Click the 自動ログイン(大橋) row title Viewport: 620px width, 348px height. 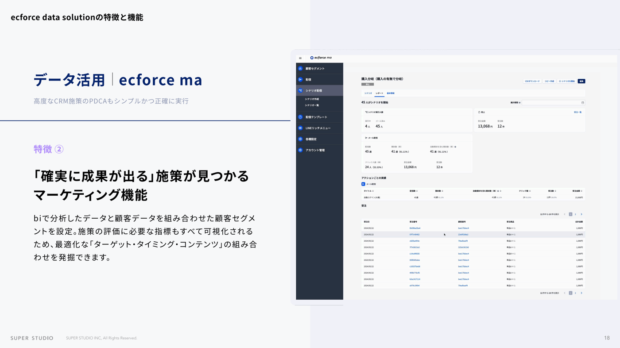pyautogui.click(x=372, y=197)
